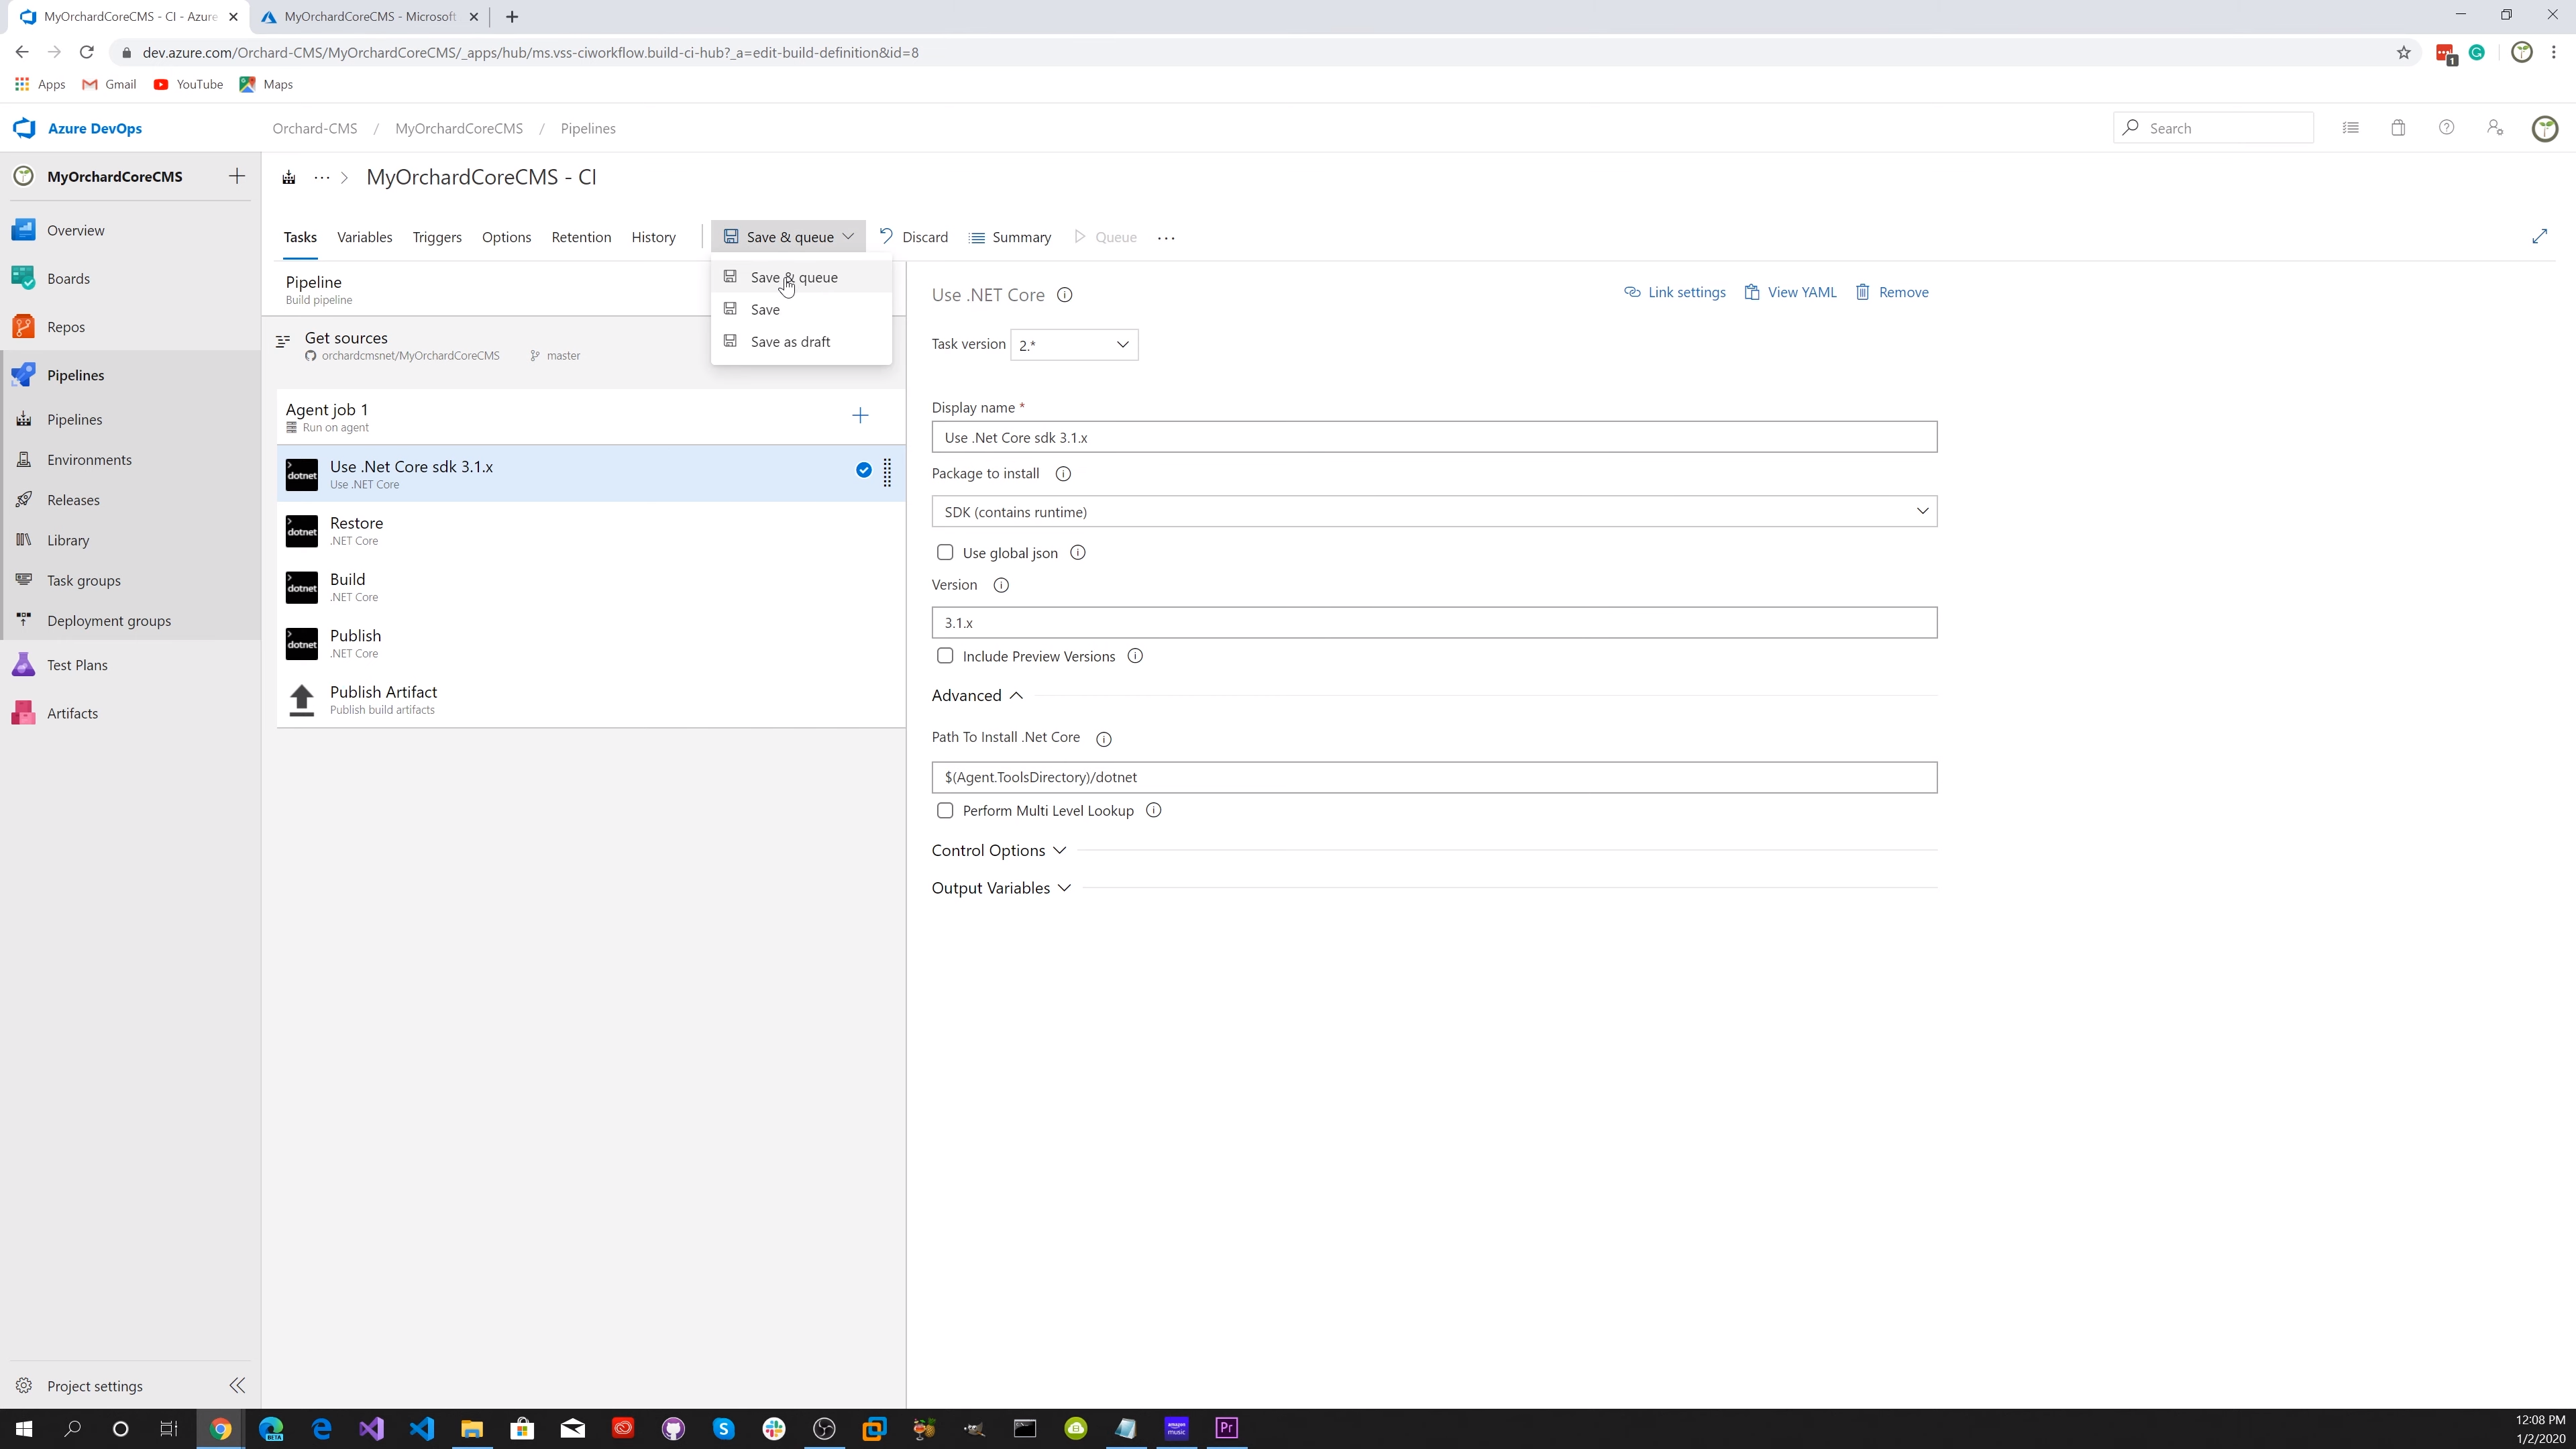Image resolution: width=2576 pixels, height=1449 pixels.
Task: Click info icon beside Path To Install .Net Core
Action: pyautogui.click(x=1104, y=739)
